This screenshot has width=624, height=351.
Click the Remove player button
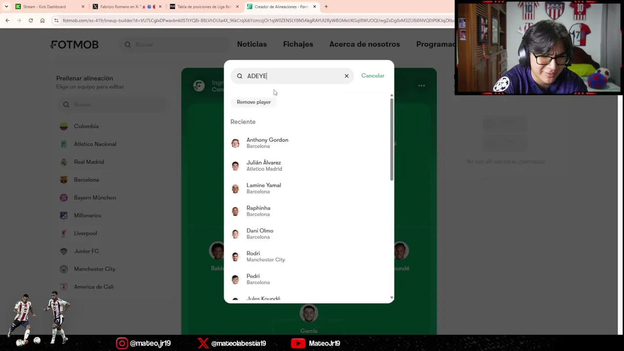tap(253, 102)
